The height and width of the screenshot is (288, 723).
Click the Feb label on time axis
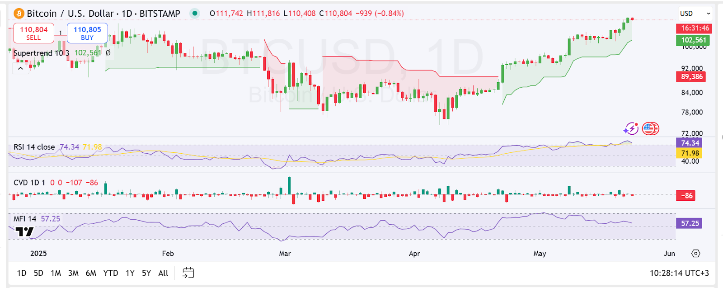(x=168, y=254)
